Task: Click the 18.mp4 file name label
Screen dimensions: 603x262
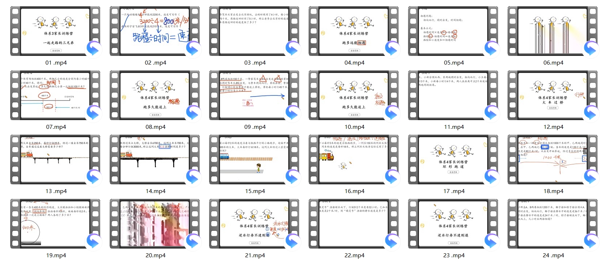Action: click(553, 191)
